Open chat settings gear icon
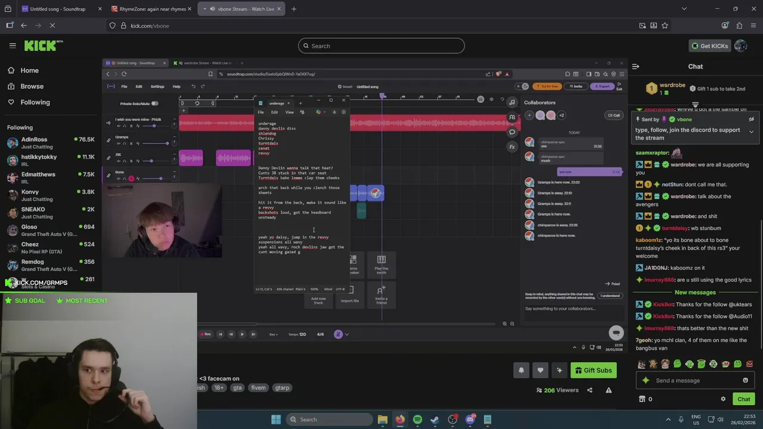This screenshot has height=429, width=763. (723, 399)
